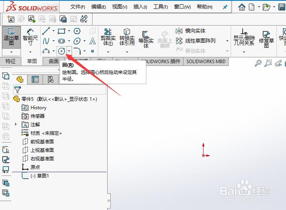
Task: Click Trim Entities (剪裁实体) tool
Action: point(108,37)
